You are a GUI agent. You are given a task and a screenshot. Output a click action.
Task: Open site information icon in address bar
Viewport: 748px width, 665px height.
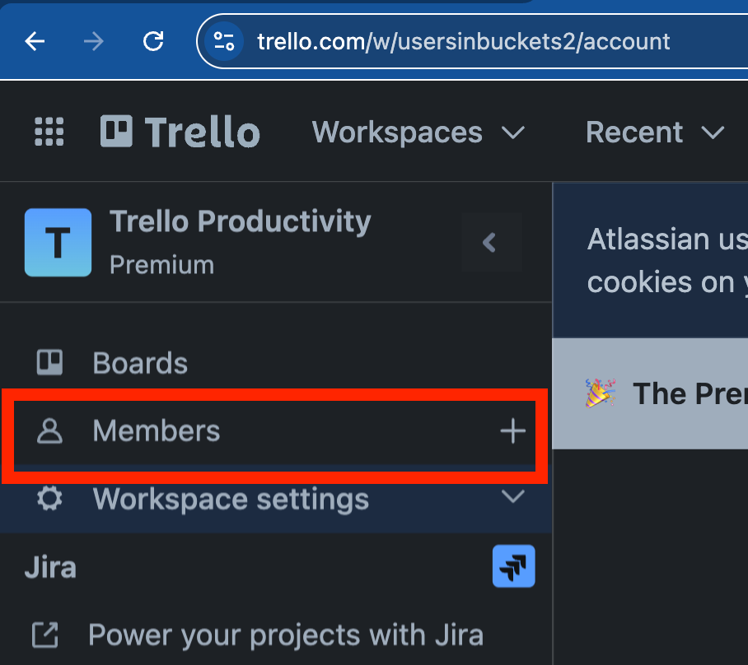[x=224, y=41]
